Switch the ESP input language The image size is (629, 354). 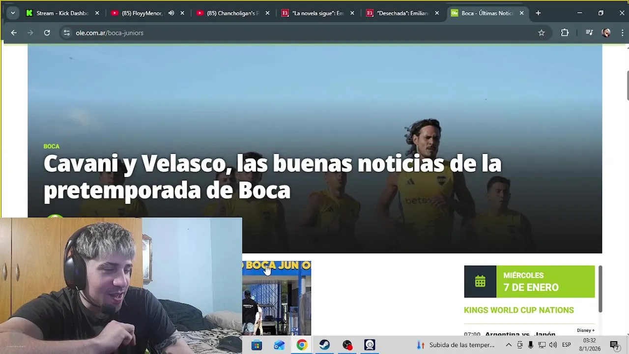click(x=567, y=345)
